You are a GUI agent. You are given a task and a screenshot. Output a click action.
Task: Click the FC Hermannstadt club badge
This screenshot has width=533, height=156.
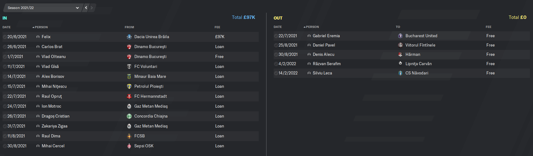(129, 96)
